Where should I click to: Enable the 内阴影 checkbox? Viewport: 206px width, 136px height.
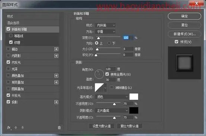click(8, 56)
